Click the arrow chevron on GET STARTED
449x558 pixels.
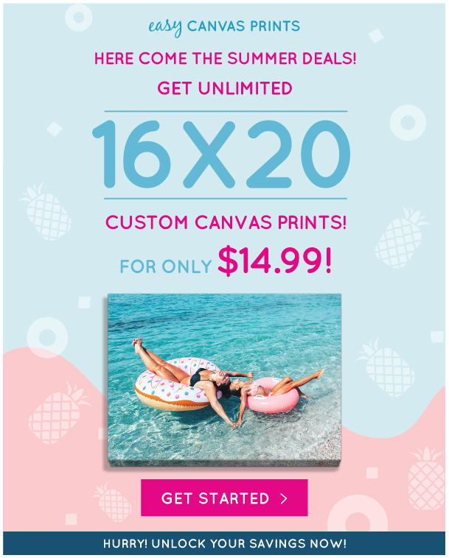(x=284, y=498)
